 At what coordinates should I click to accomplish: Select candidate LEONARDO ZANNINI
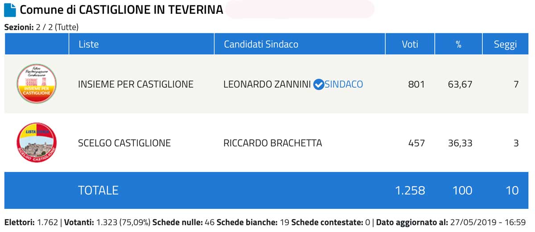click(x=267, y=84)
